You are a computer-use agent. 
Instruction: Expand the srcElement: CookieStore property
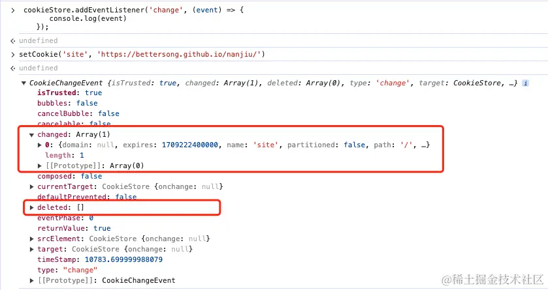click(x=31, y=239)
